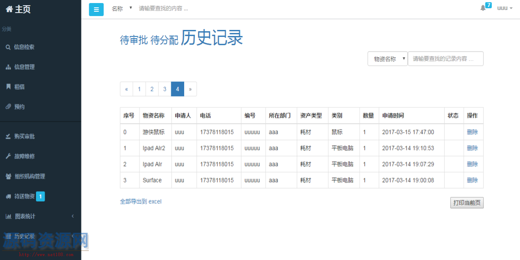Switch to the 待分配 tab
Viewport: 520px width, 260px height.
[x=163, y=39]
